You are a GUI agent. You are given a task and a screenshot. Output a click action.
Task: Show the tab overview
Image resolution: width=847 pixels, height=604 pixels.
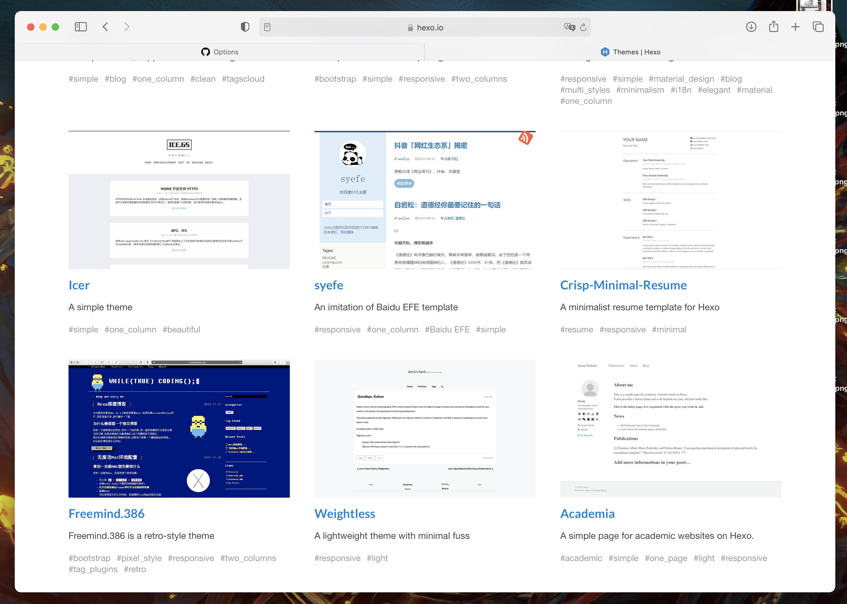[x=818, y=27]
